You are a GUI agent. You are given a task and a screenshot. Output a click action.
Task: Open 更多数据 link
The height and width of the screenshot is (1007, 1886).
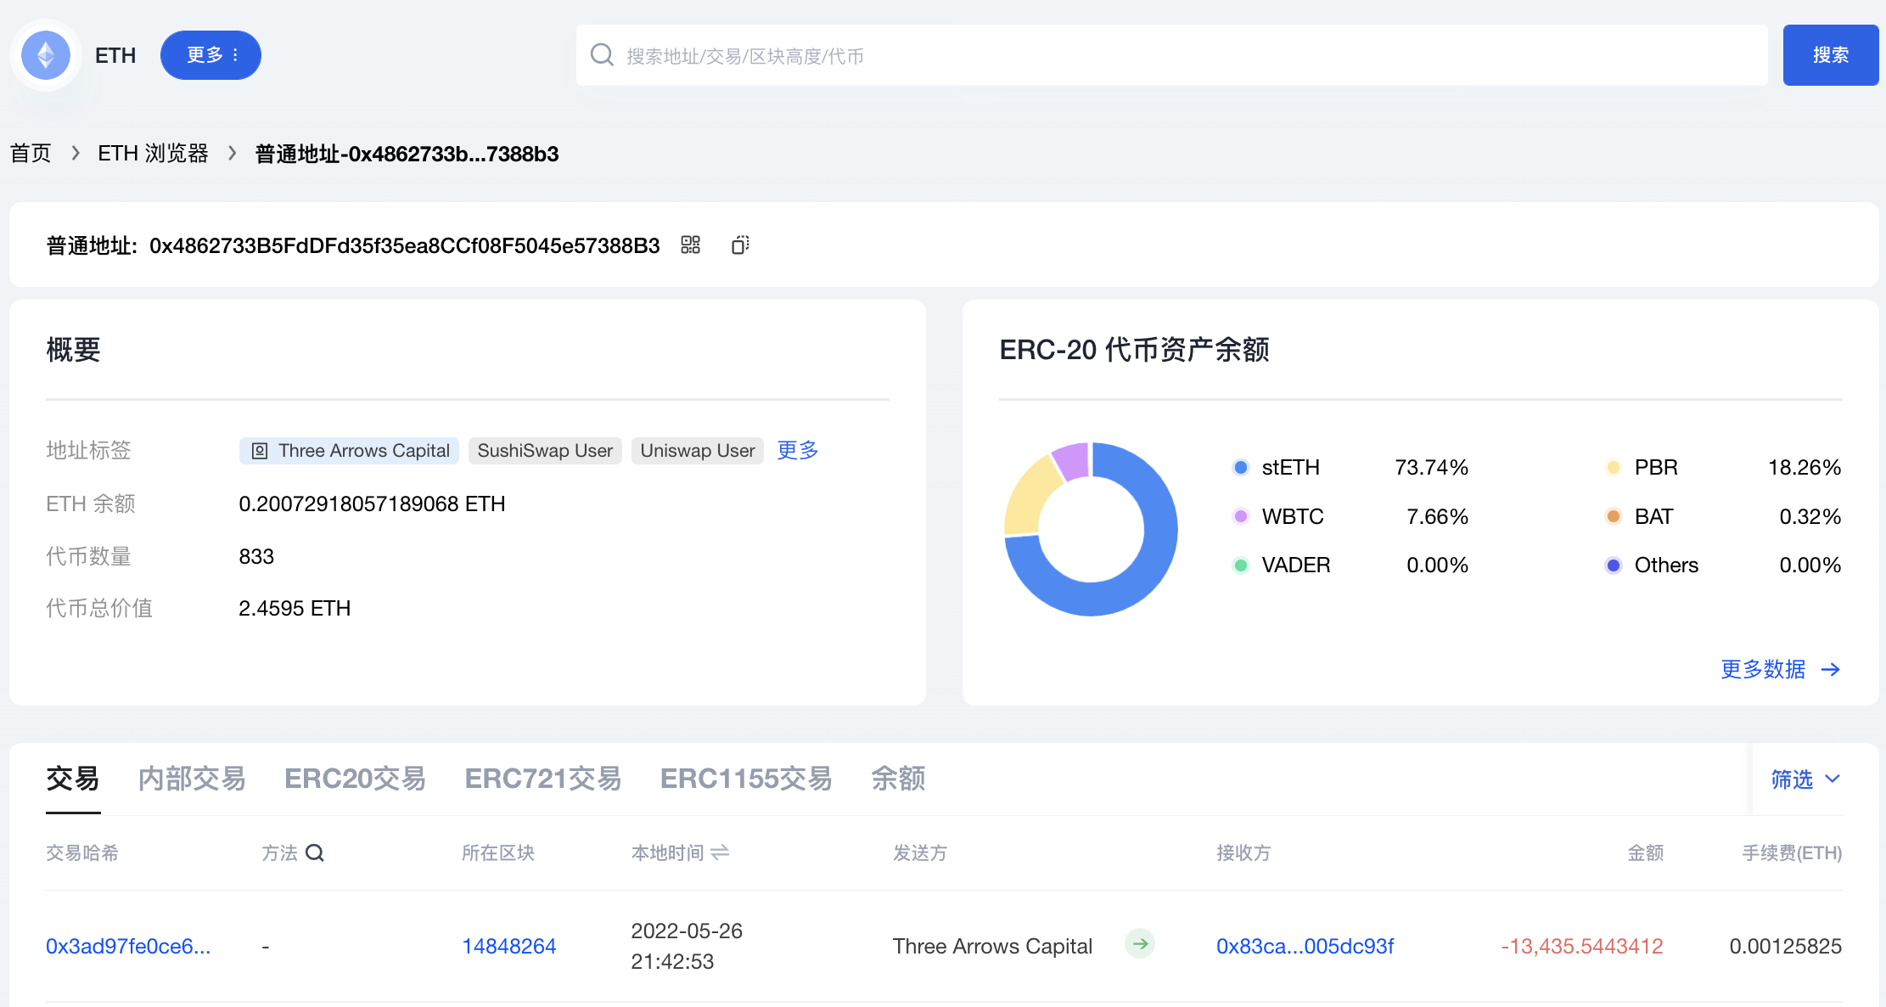point(1763,670)
